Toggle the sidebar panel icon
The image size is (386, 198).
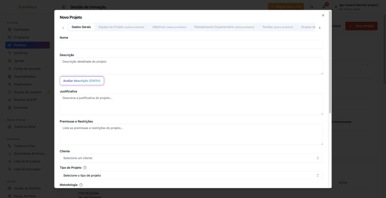click(64, 7)
